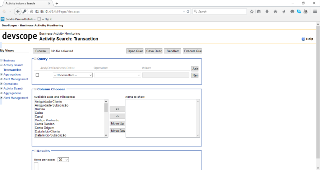Select the Transaction view in sidebar
This screenshot has width=320, height=170.
(12, 70)
